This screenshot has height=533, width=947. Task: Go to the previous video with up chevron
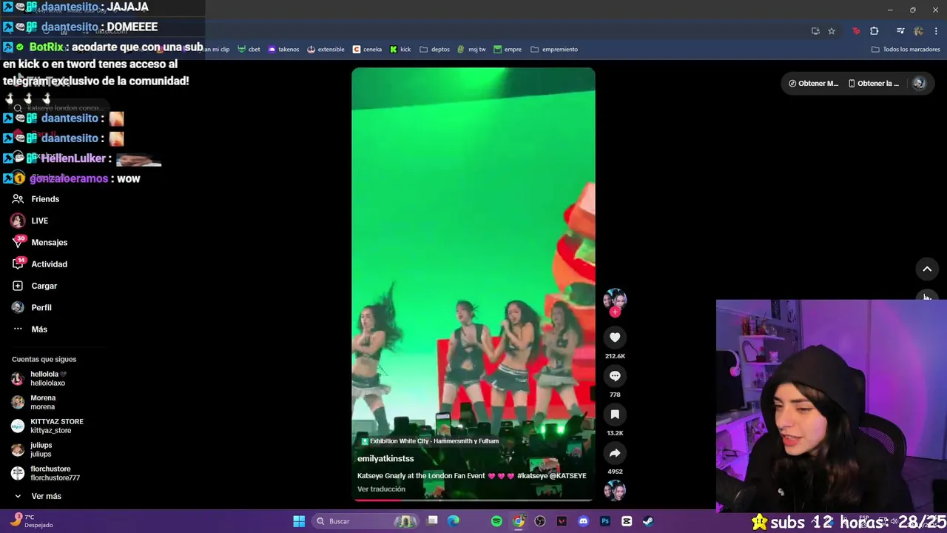927,269
